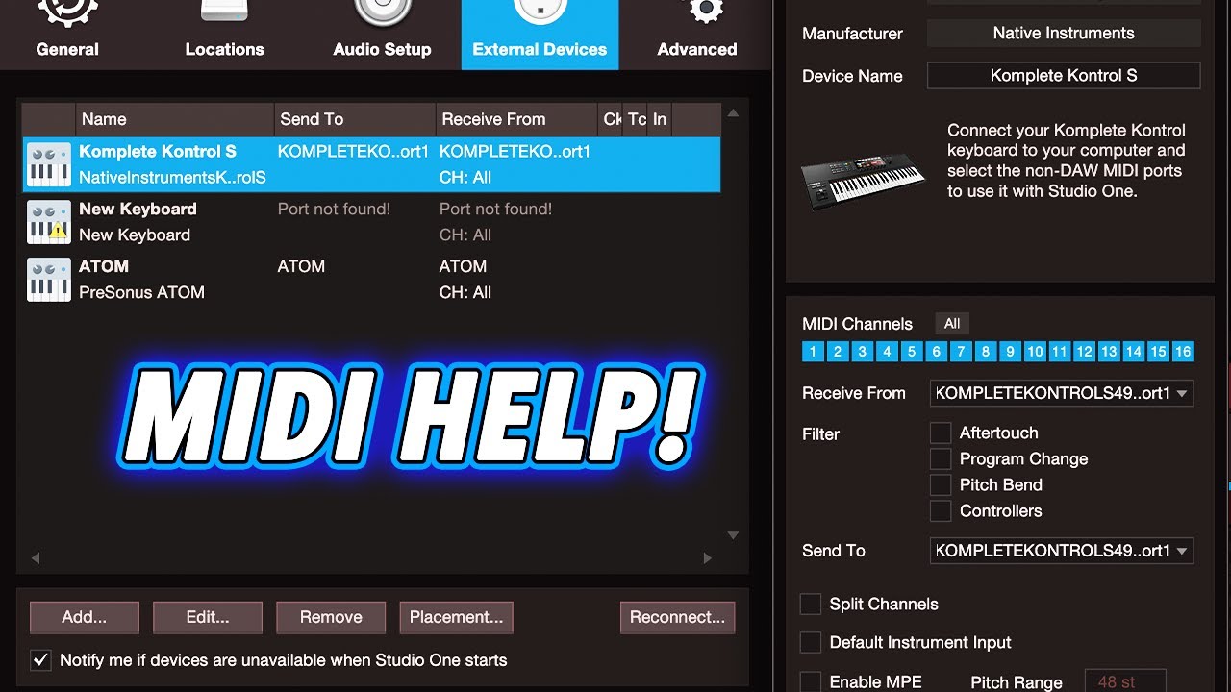Toggle MIDI channel 7
The image size is (1231, 692).
(961, 352)
